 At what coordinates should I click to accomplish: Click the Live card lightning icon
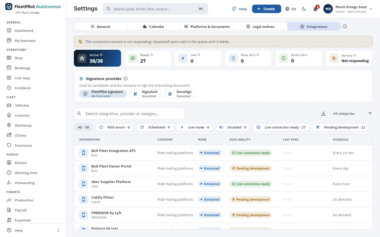(x=183, y=58)
